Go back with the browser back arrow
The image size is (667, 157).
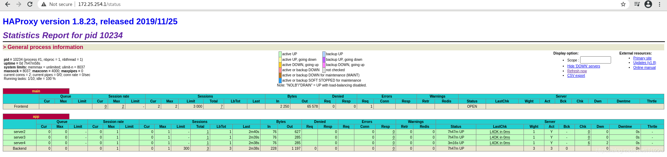click(8, 4)
